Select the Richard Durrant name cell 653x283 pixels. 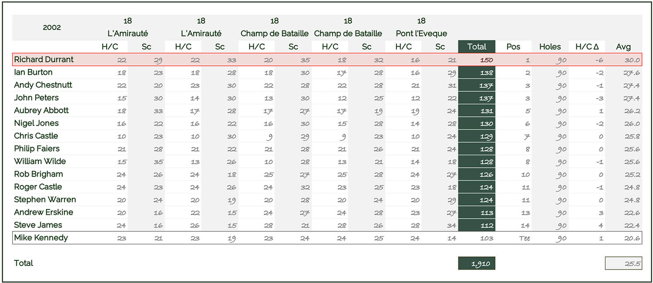[44, 60]
